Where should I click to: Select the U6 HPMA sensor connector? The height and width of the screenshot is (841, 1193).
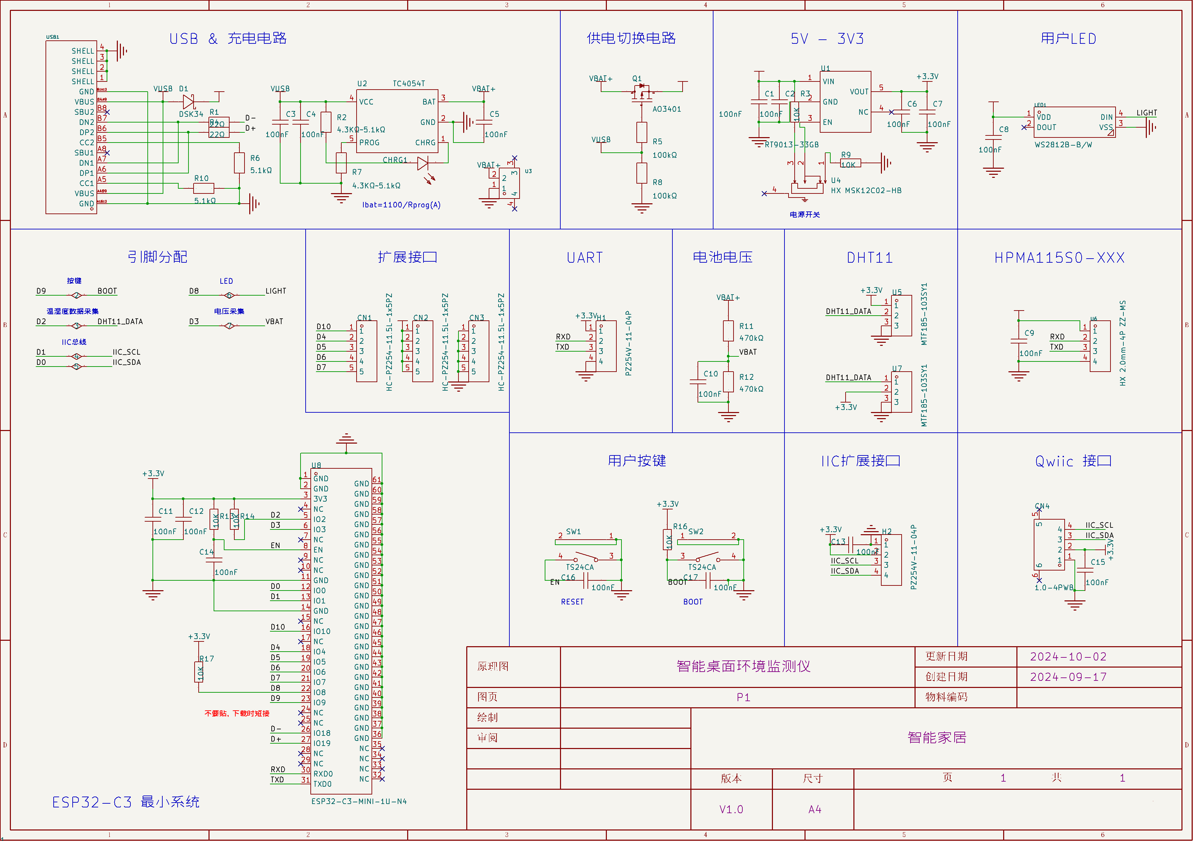coord(1100,346)
